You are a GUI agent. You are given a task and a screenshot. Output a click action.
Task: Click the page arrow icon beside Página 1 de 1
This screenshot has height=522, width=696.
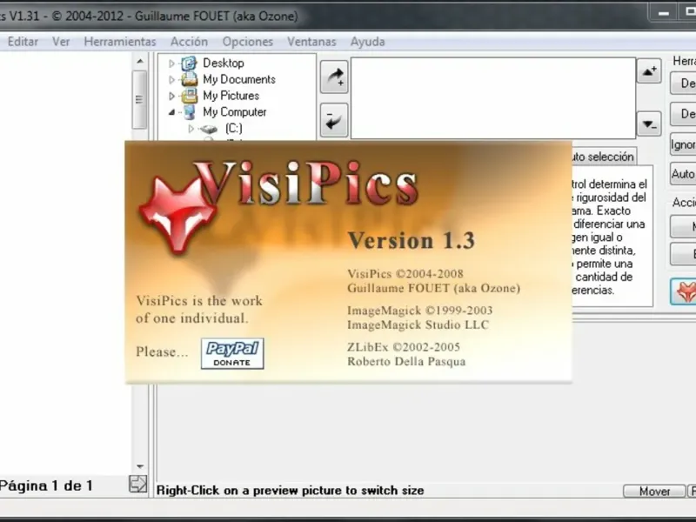[x=137, y=484]
